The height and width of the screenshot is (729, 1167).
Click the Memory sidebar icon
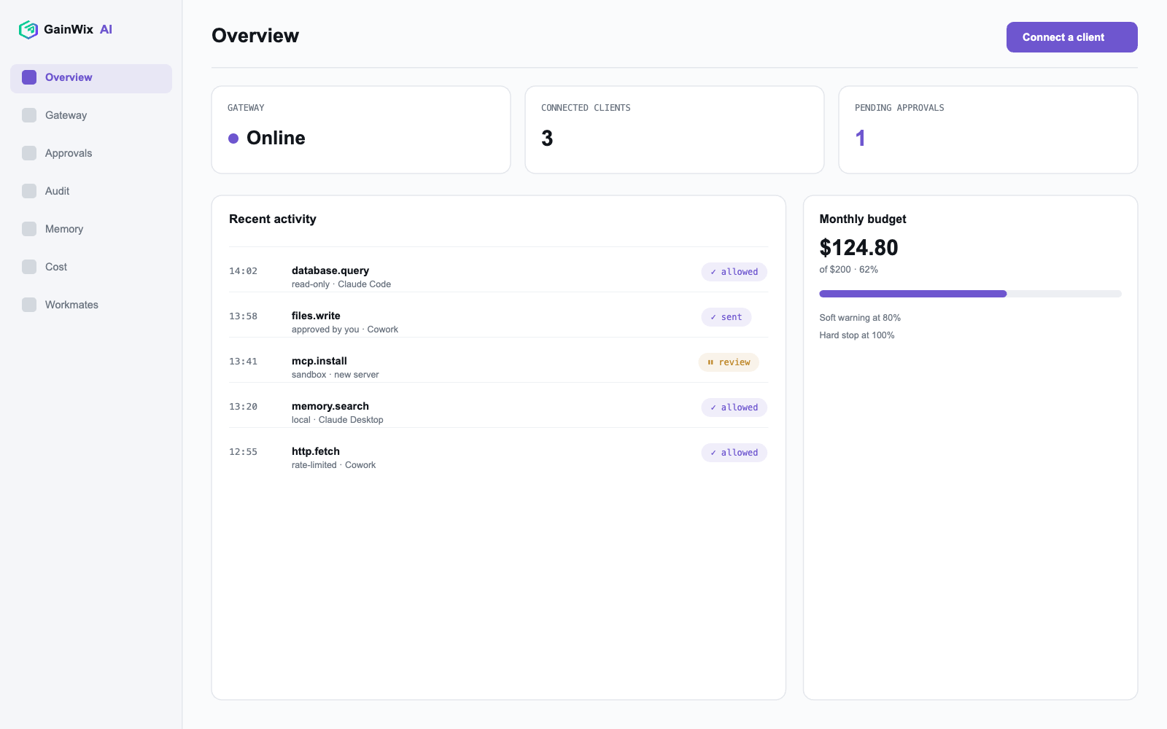click(x=29, y=229)
